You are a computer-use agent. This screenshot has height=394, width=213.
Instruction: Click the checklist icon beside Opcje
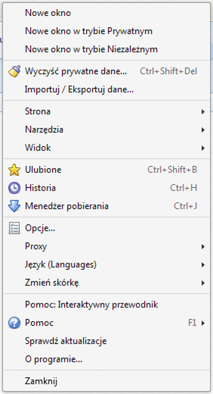click(x=14, y=228)
